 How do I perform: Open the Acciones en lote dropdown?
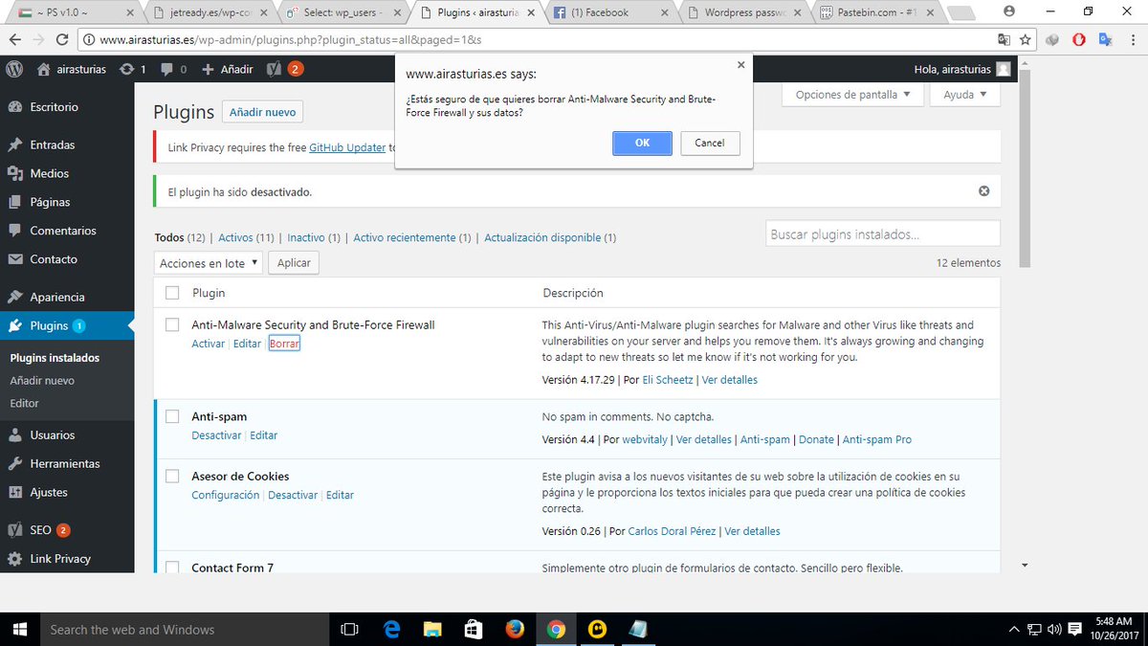[207, 263]
